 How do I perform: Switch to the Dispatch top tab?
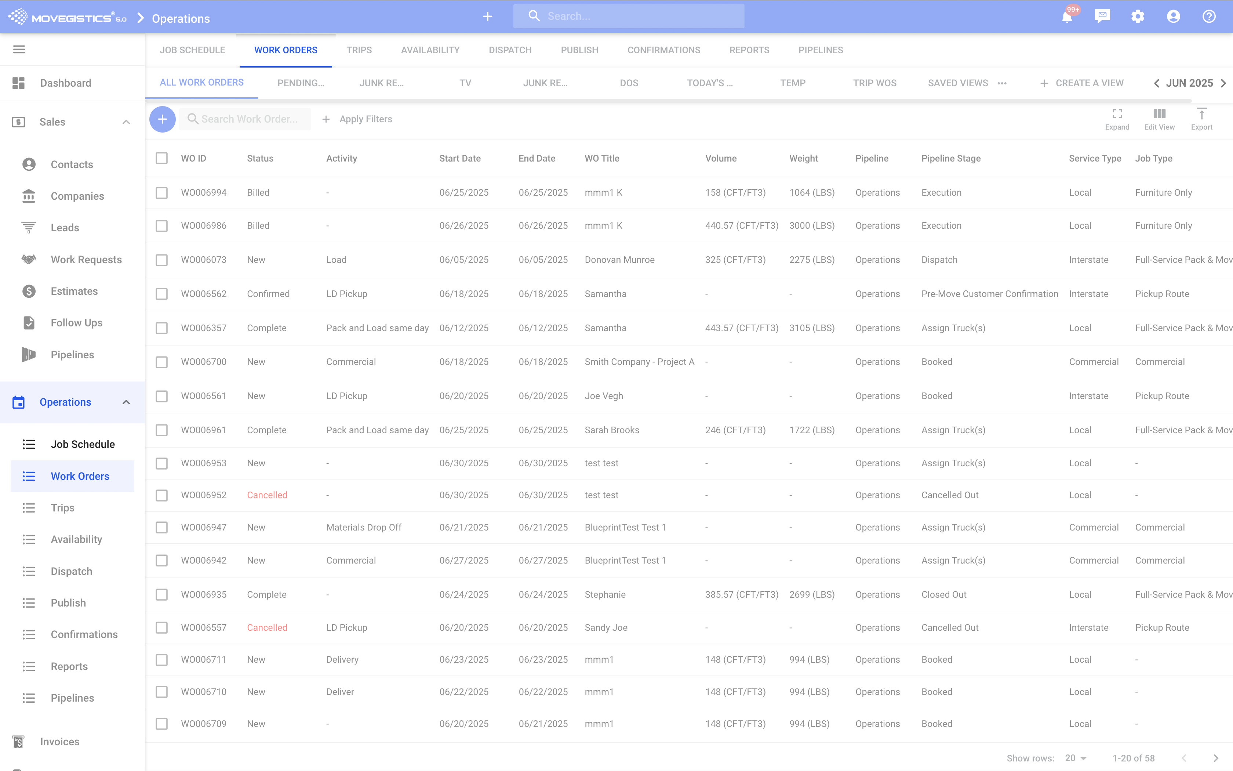(510, 50)
